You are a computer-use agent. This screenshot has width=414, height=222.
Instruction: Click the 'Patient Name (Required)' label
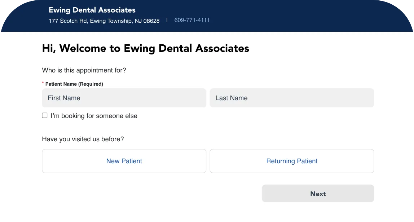74,84
